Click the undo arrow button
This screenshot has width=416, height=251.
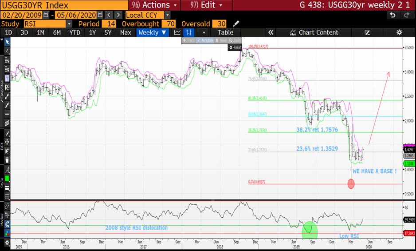point(392,15)
